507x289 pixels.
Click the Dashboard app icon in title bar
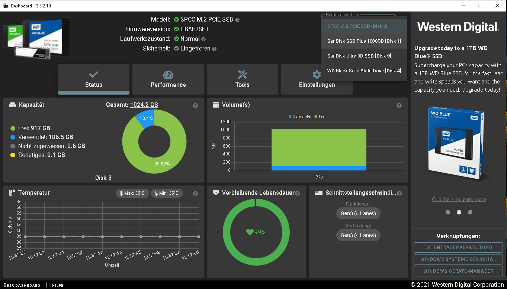[5, 6]
